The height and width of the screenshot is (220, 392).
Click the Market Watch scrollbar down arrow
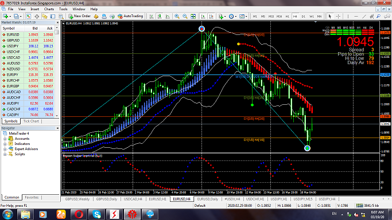[x=57, y=116]
